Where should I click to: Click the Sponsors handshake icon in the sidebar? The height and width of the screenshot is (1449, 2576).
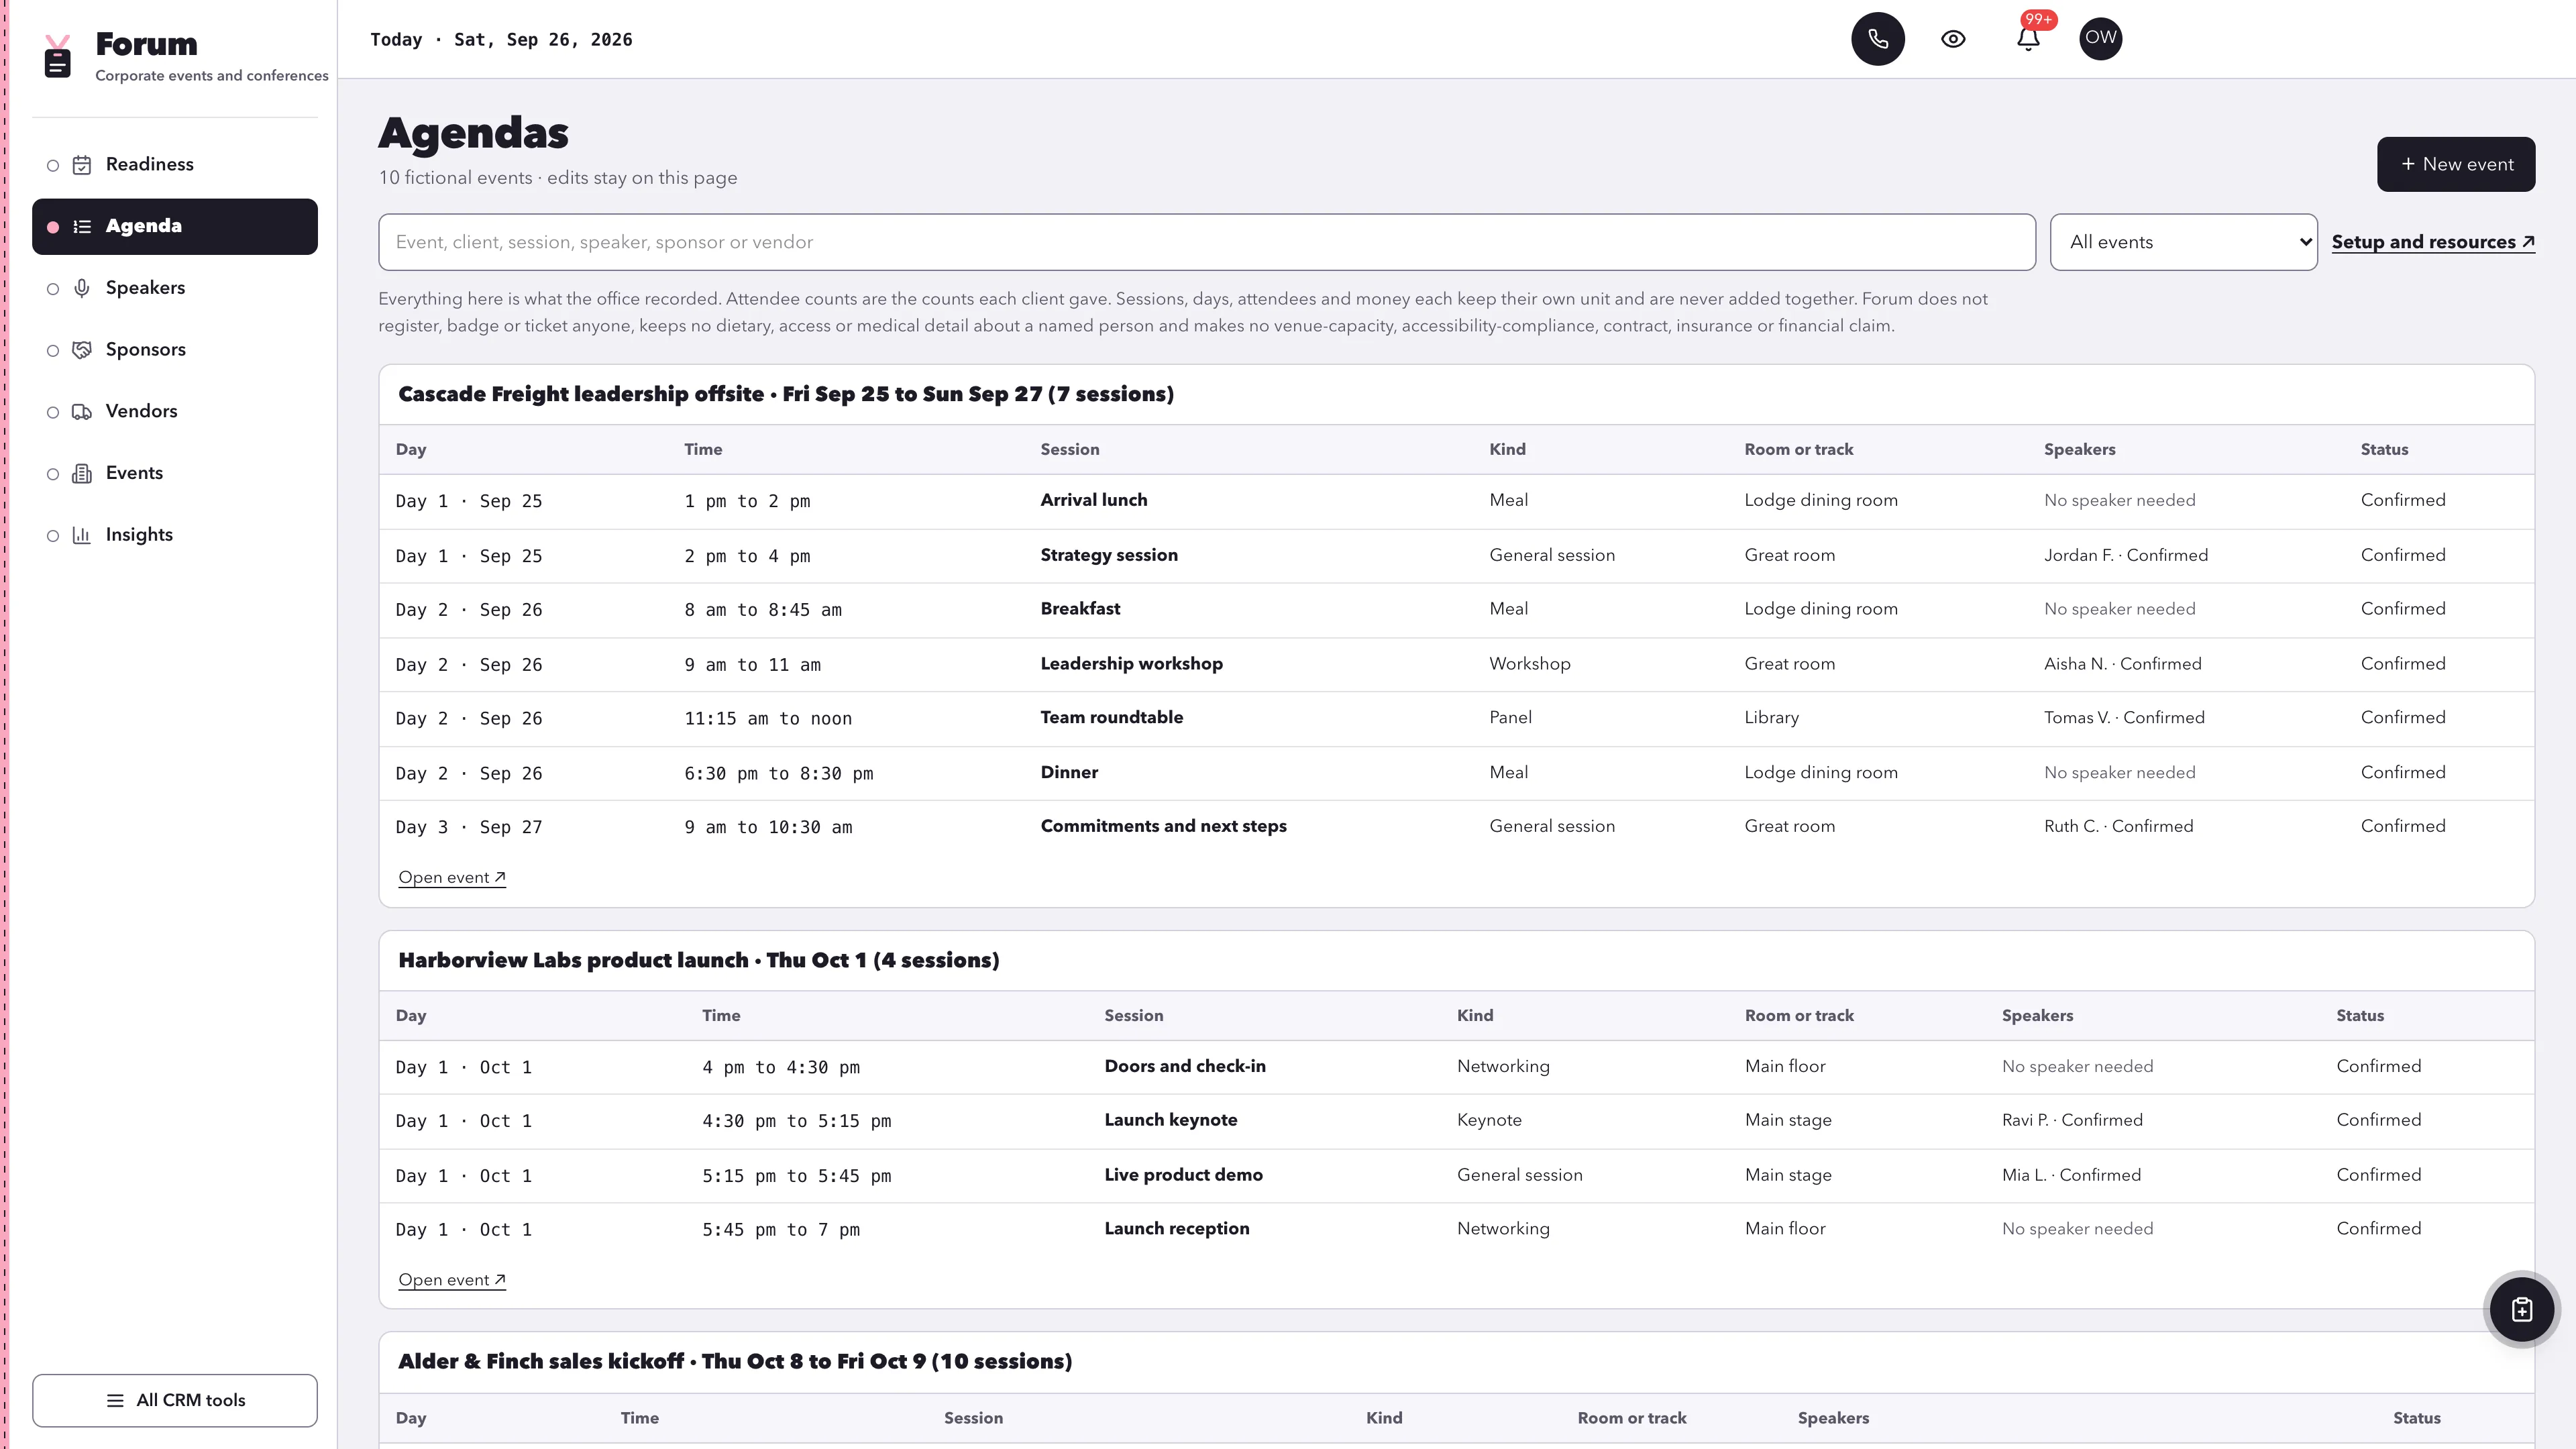click(x=82, y=350)
